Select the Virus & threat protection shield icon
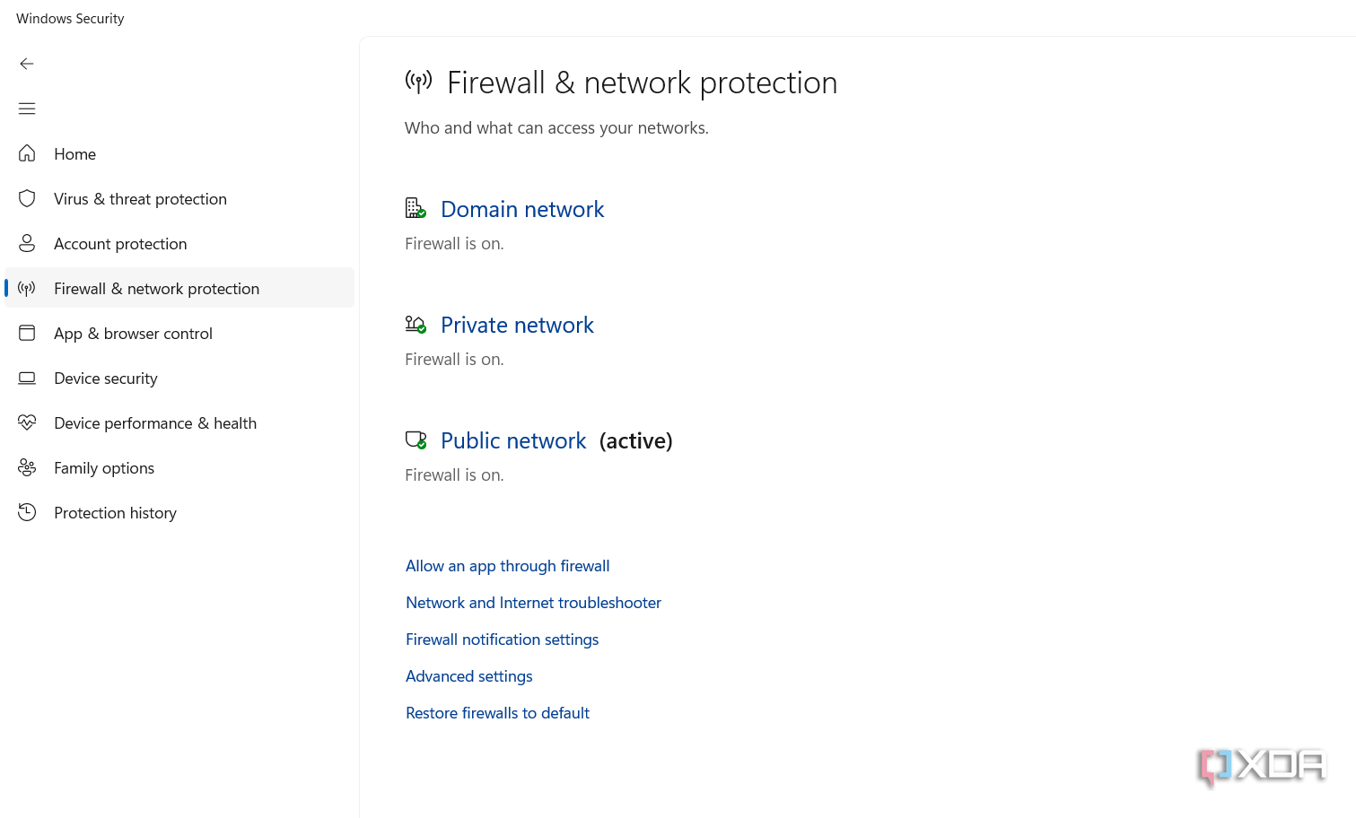1356x818 pixels. (27, 198)
